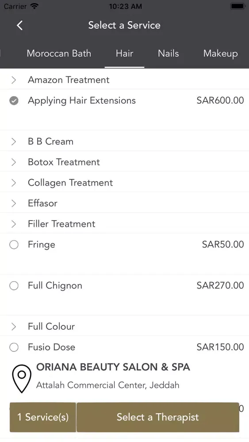This screenshot has width=249, height=442.
Task: Expand the Filler Treatment chevron
Action: pyautogui.click(x=14, y=224)
